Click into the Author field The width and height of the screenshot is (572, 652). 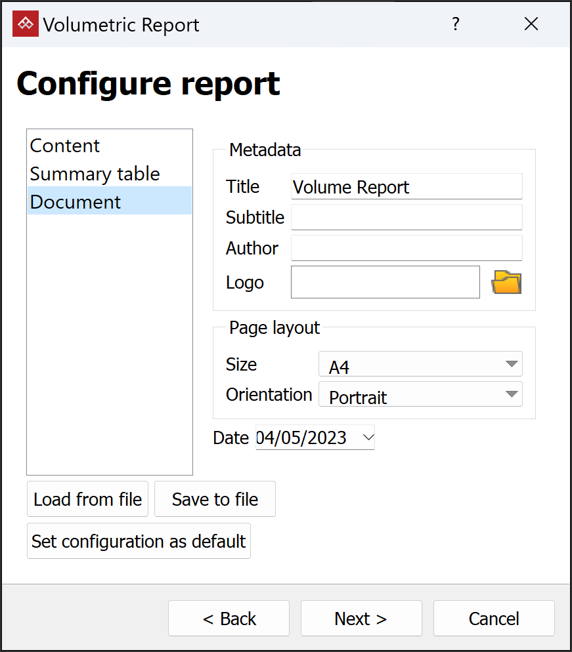click(406, 248)
